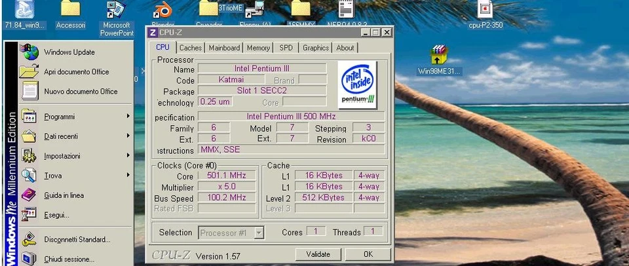Click the Dati recenti folder icon

tap(29, 136)
